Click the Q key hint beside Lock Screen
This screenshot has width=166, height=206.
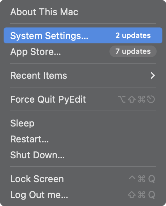(x=152, y=179)
